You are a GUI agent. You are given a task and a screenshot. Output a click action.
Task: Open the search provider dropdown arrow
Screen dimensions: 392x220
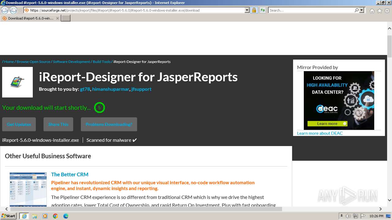click(362, 10)
